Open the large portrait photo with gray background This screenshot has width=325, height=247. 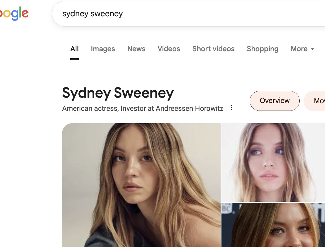point(141,185)
